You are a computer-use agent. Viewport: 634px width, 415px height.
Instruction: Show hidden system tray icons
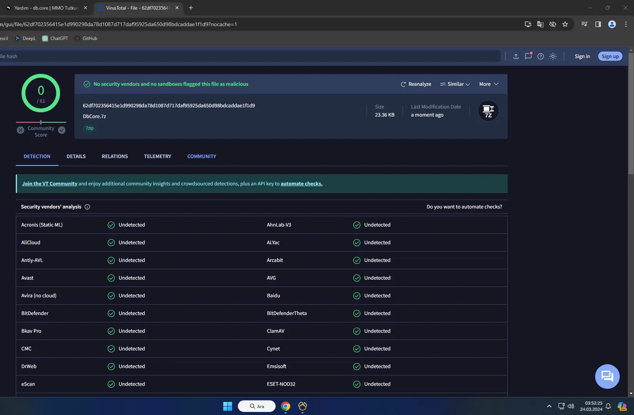coord(549,406)
